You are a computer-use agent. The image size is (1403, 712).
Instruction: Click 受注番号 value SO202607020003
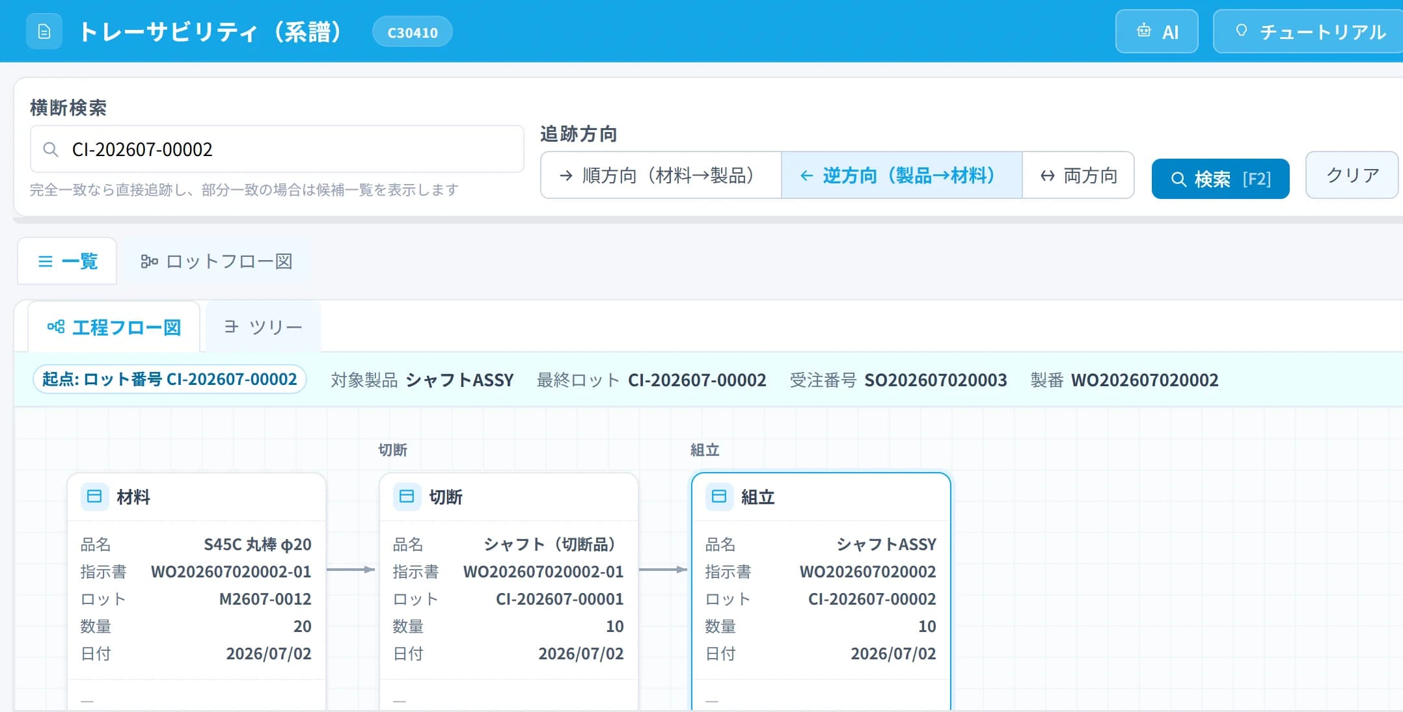[935, 380]
